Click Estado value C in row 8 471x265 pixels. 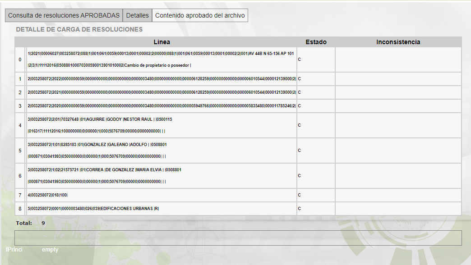(x=299, y=209)
